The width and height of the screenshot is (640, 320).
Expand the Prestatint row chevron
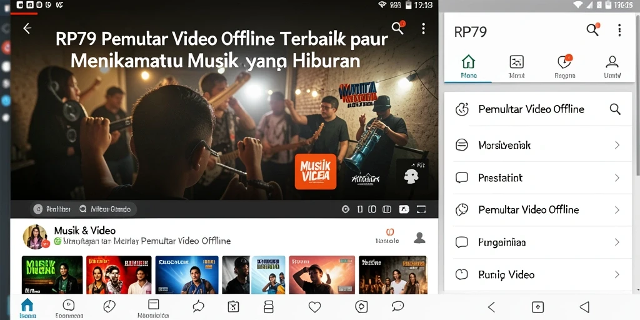[x=617, y=177]
